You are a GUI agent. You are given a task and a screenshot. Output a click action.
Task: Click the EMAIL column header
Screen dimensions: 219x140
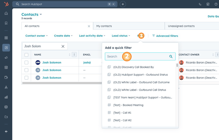point(87,55)
